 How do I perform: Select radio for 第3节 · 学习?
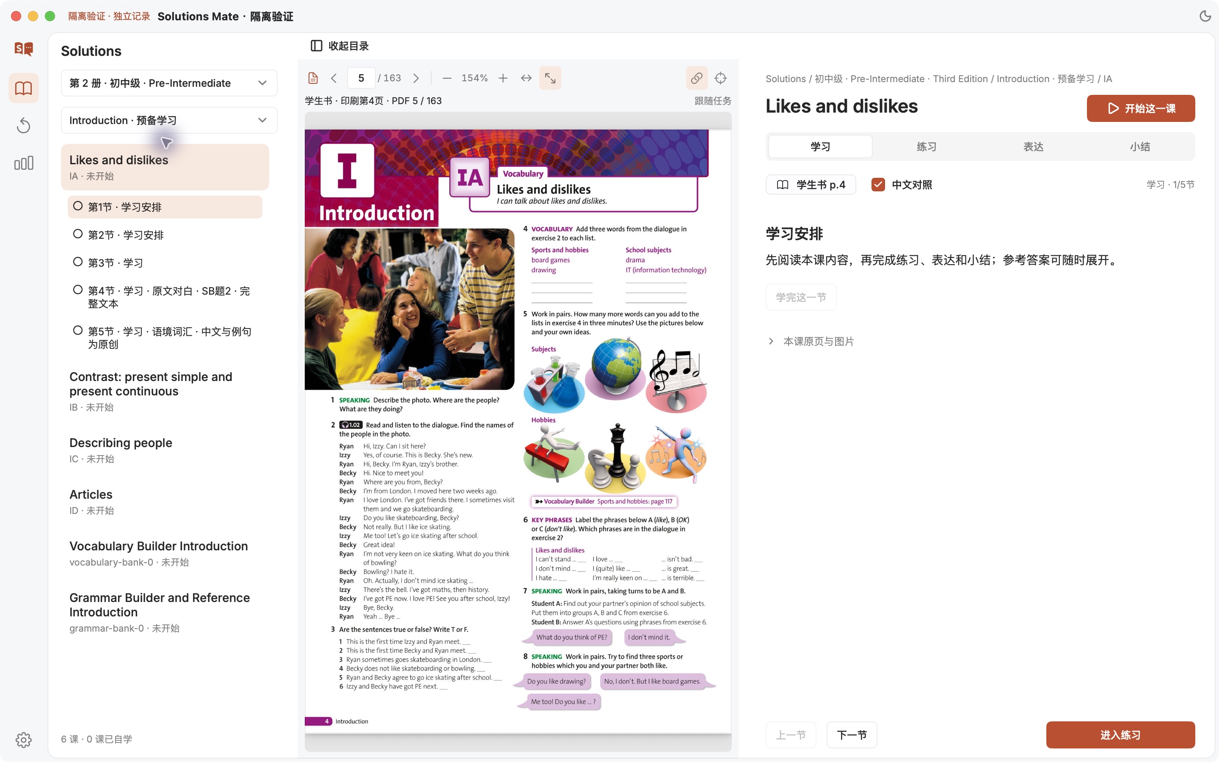tap(77, 262)
